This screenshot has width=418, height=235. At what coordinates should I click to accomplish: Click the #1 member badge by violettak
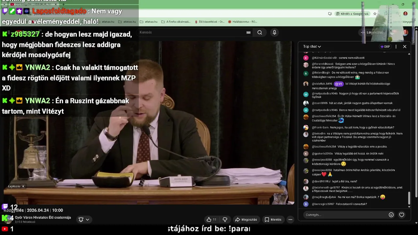(x=338, y=84)
